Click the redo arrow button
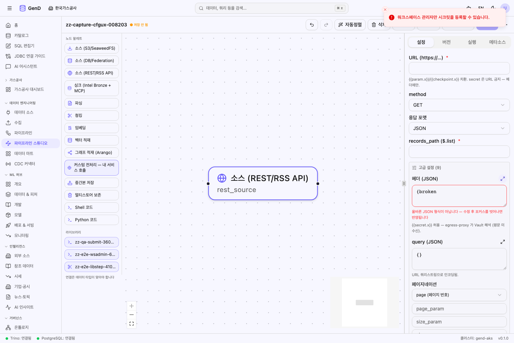The width and height of the screenshot is (514, 343). pyautogui.click(x=326, y=25)
